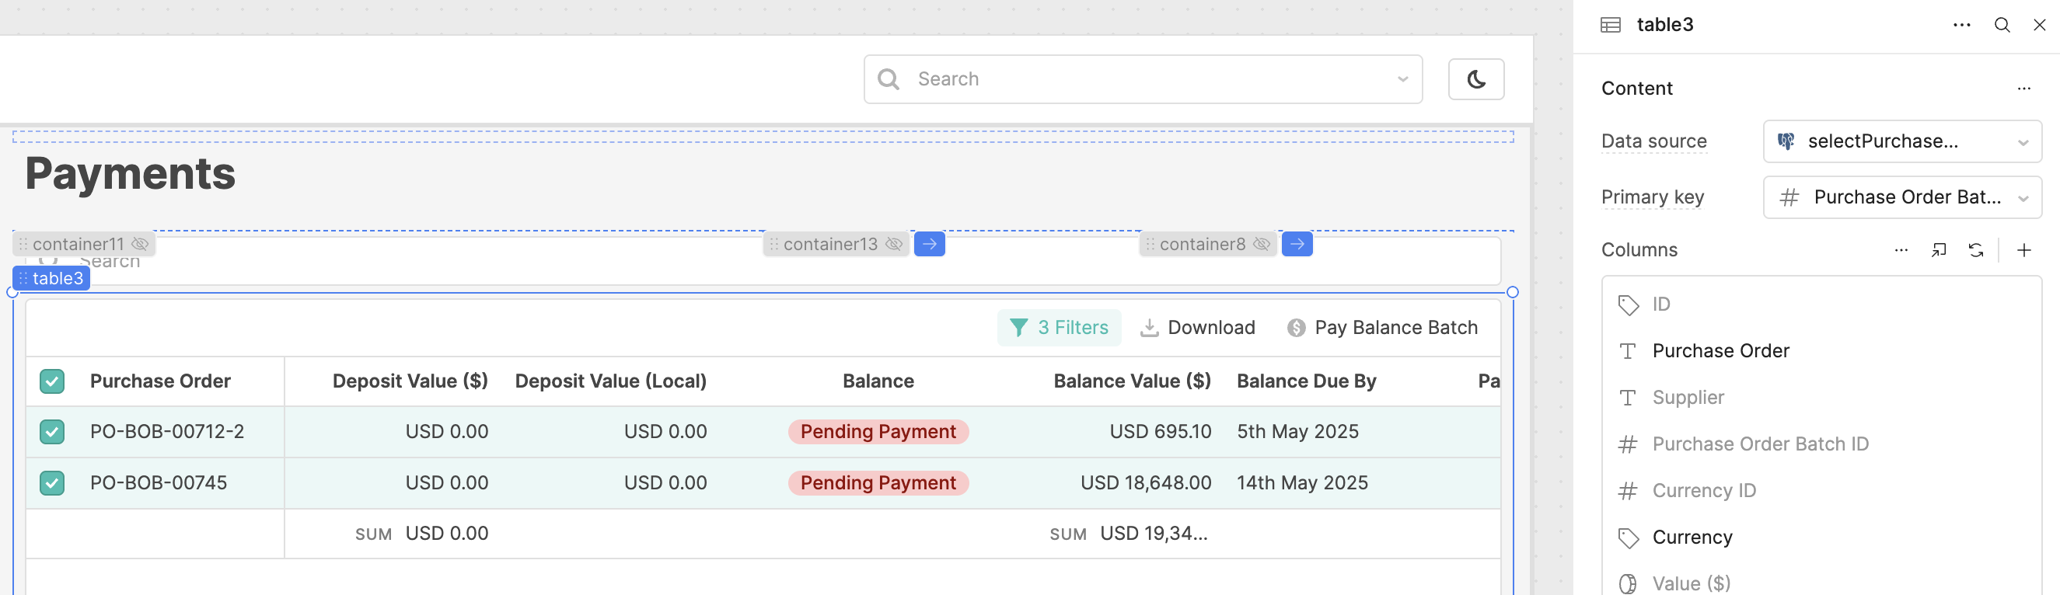
Task: Uncheck row PO-BOB-00745 checkbox
Action: tap(52, 483)
